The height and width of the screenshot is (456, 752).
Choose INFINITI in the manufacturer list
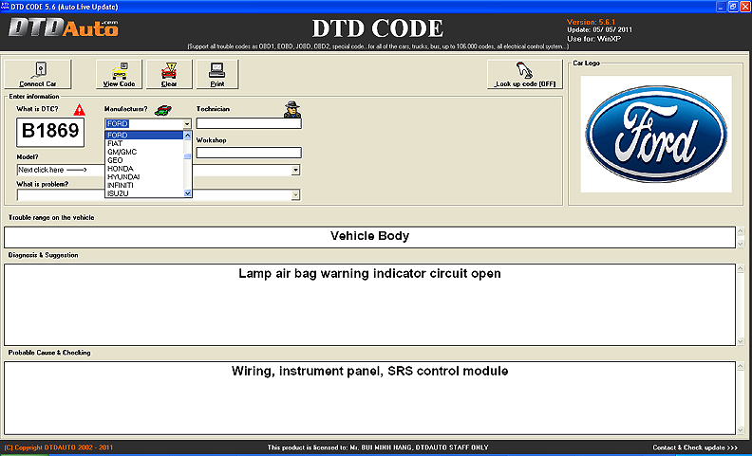pyautogui.click(x=144, y=185)
